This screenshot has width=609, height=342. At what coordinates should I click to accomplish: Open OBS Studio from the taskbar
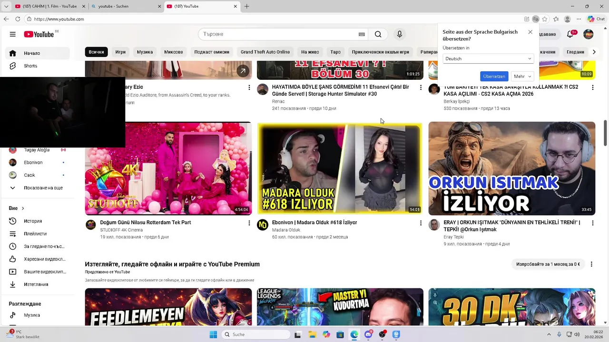pyautogui.click(x=383, y=334)
